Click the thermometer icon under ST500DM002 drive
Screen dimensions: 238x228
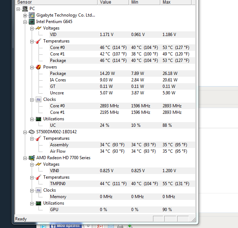click(x=39, y=138)
